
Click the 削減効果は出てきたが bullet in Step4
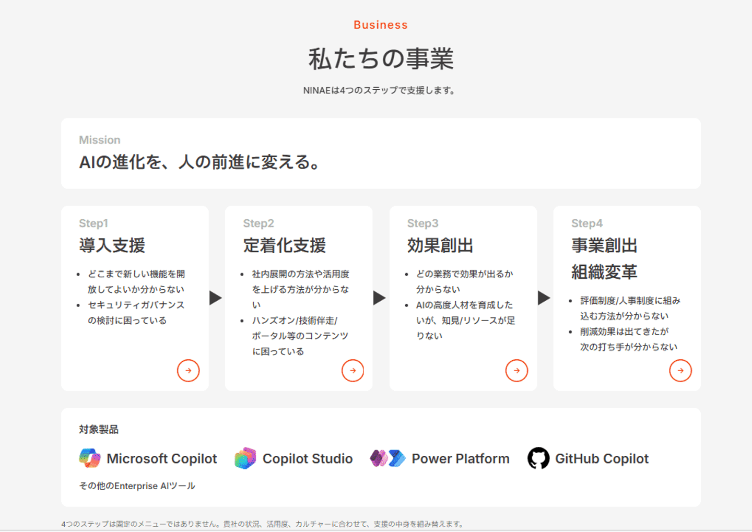tap(628, 339)
